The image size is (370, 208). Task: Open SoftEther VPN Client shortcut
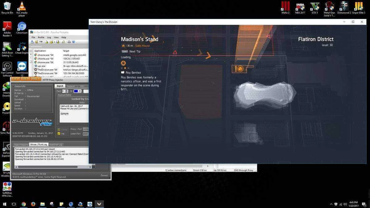(7, 190)
